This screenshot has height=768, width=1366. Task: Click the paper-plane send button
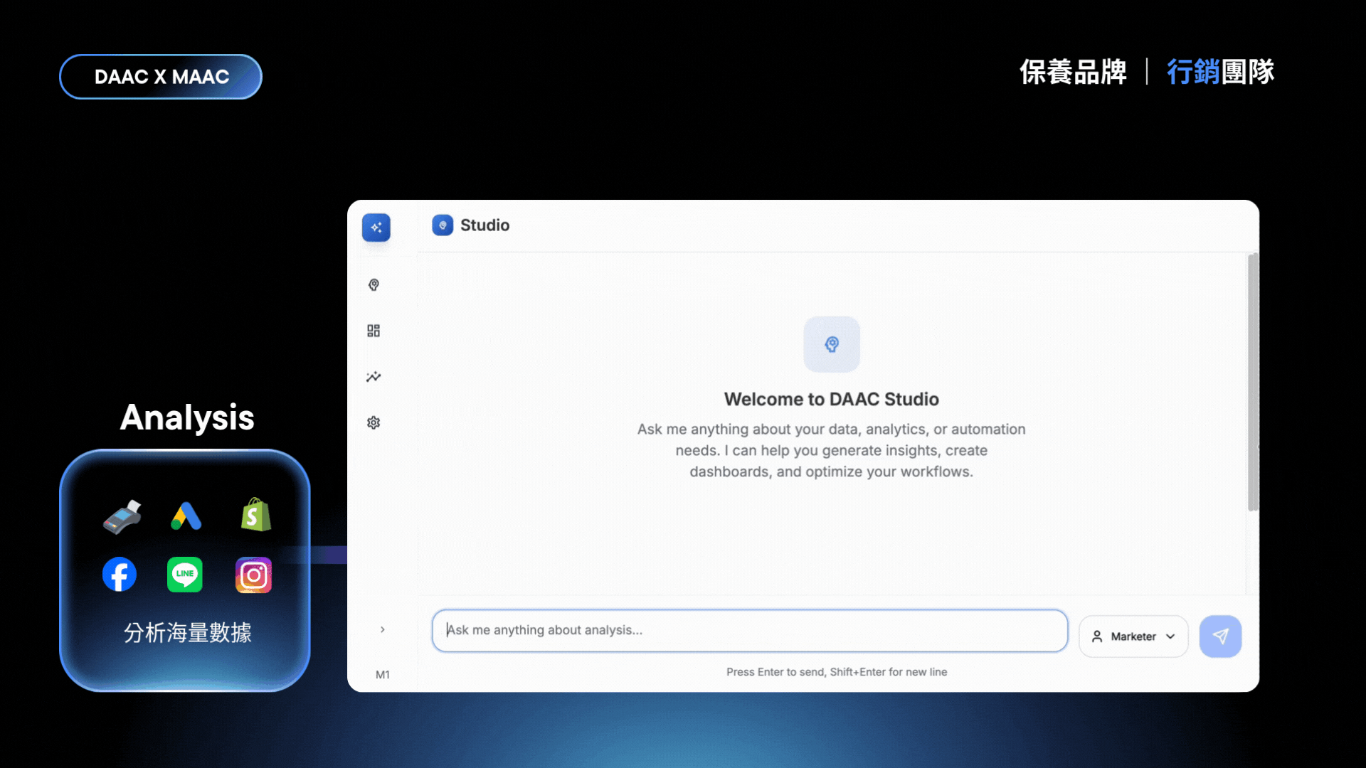(x=1220, y=636)
